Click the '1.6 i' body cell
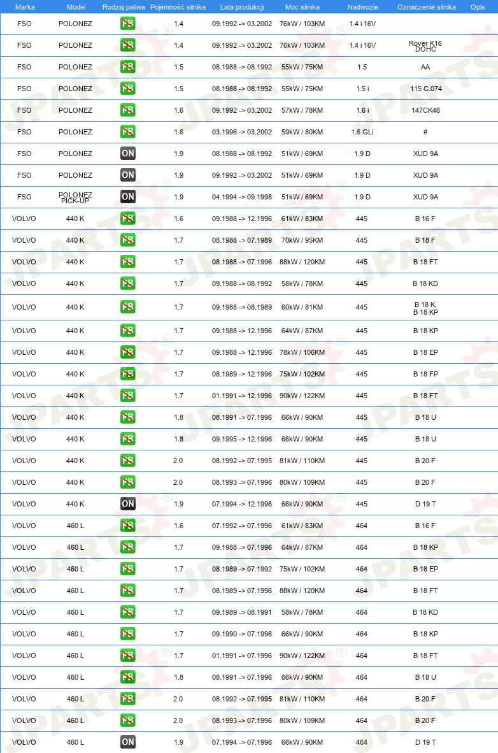This screenshot has height=753, width=498. click(362, 110)
